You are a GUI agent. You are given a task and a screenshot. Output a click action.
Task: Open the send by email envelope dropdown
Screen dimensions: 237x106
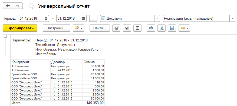click(184, 28)
